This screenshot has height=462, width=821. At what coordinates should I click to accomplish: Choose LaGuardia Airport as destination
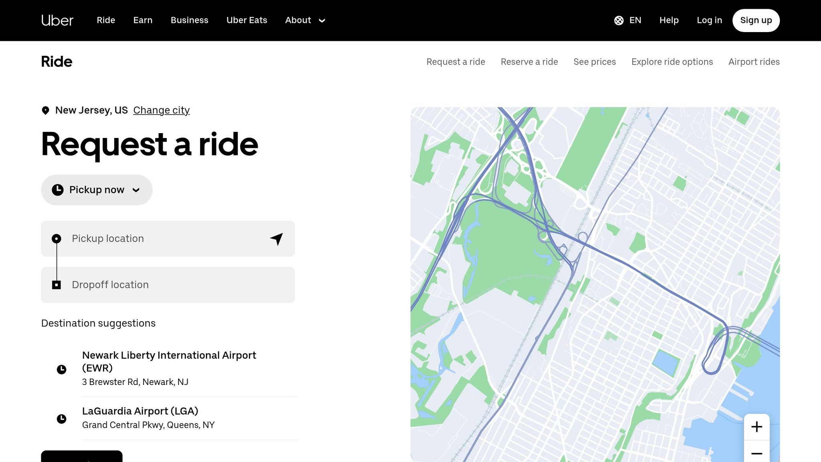[x=140, y=411]
